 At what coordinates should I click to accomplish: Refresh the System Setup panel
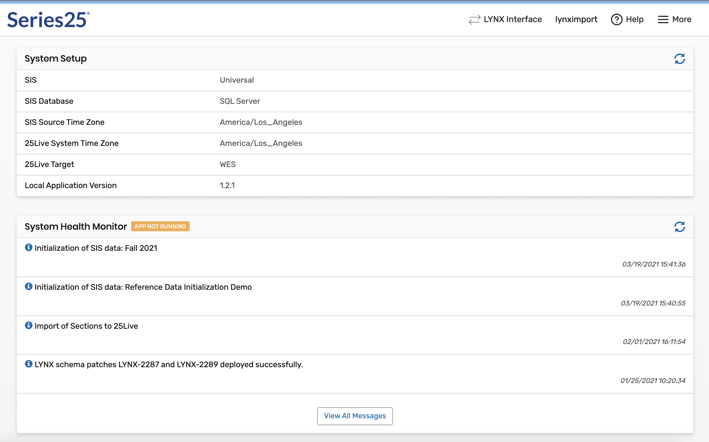(x=680, y=59)
